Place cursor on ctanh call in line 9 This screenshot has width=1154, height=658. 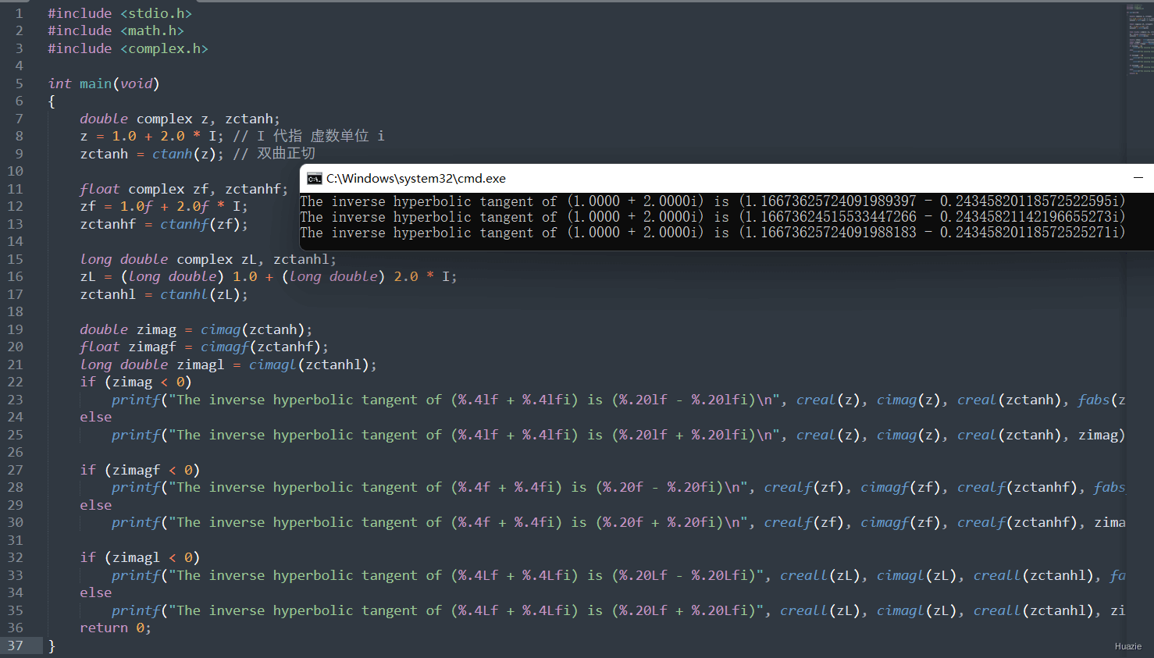tap(173, 154)
